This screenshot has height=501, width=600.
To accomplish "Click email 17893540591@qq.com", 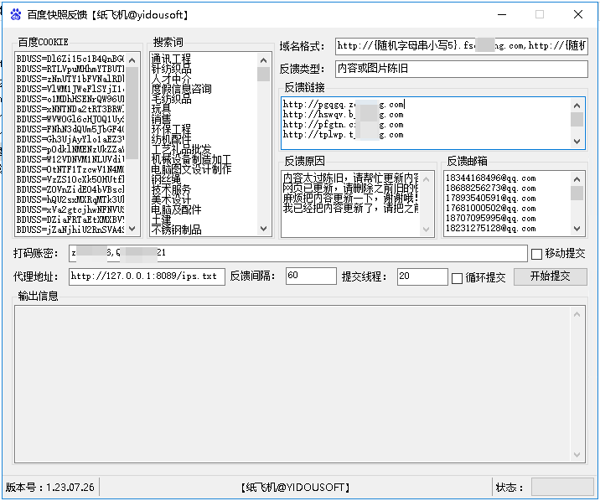I will coord(490,198).
